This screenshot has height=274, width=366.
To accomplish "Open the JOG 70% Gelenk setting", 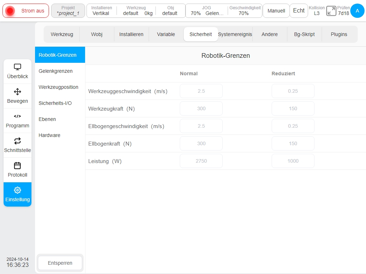I will 207,11.
